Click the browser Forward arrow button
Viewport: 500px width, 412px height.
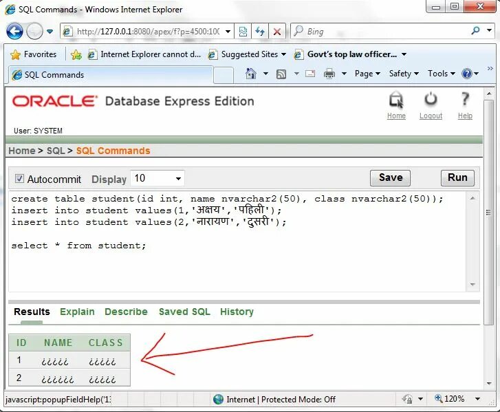point(34,32)
